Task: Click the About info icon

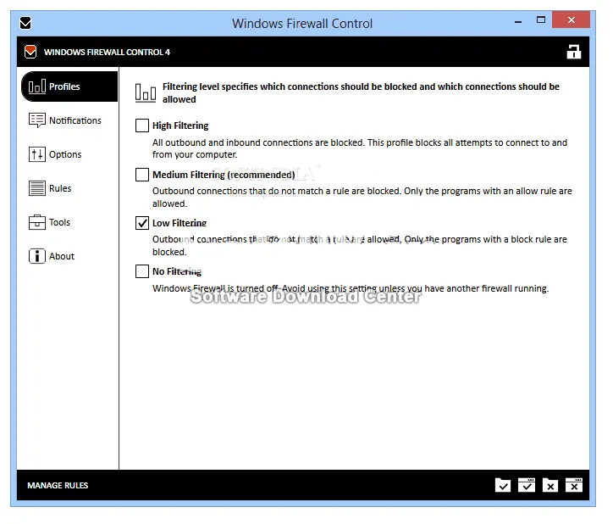Action: click(x=36, y=256)
